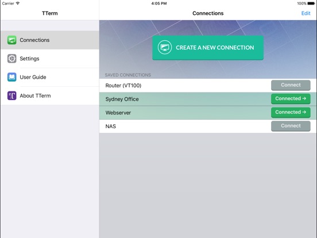Click the 100% battery percentage
The width and height of the screenshot is (317, 238).
[301, 3]
